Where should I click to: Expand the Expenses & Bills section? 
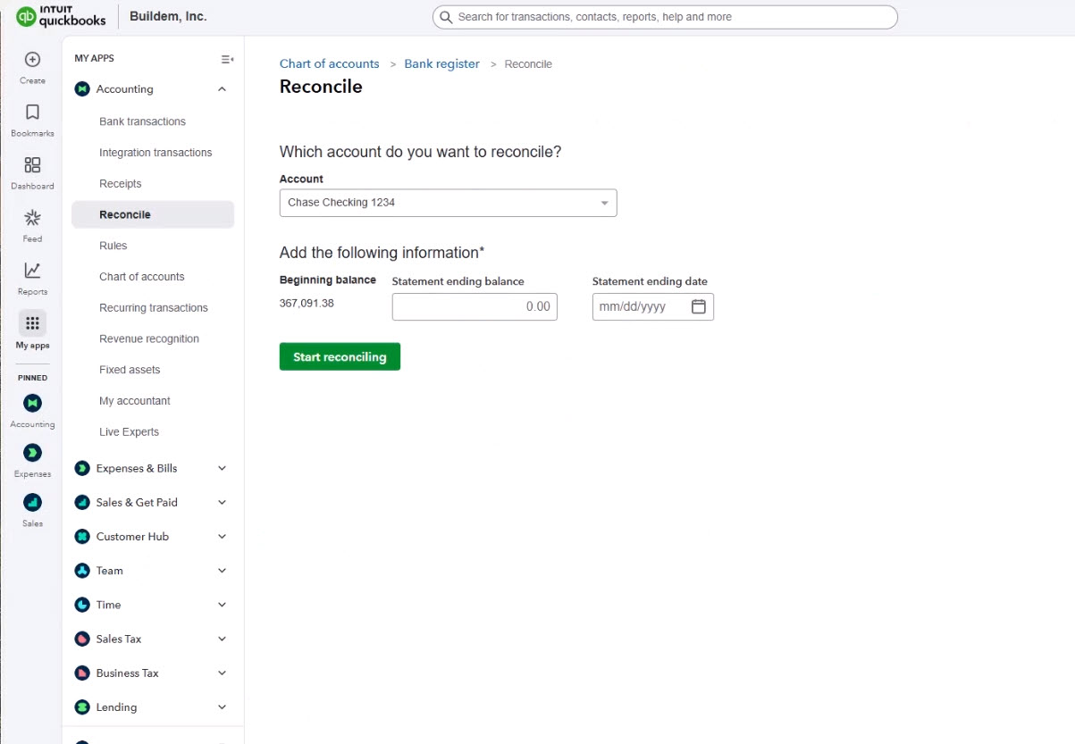(223, 468)
